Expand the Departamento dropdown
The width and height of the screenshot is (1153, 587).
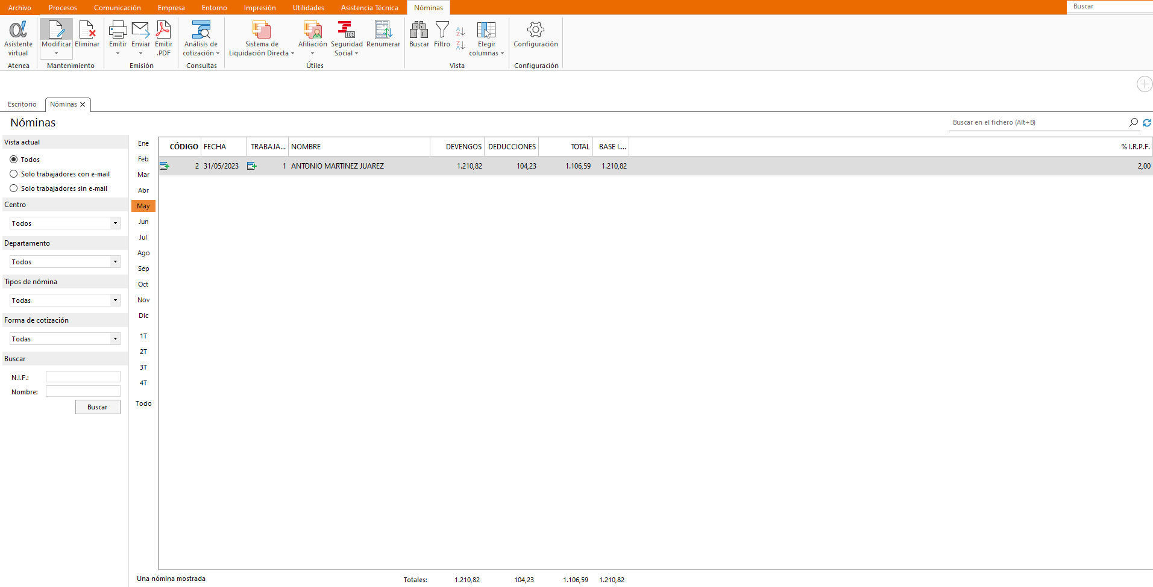coord(115,262)
